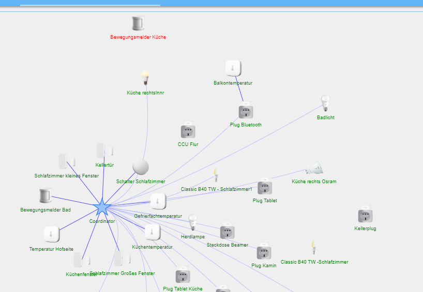Select the Bewegungsmelder Bad motion sensor icon
Screen dimensions: 423x292
click(x=46, y=196)
